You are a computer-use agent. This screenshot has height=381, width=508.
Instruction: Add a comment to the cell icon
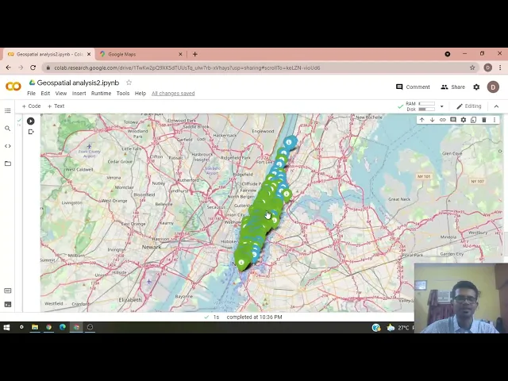click(453, 120)
